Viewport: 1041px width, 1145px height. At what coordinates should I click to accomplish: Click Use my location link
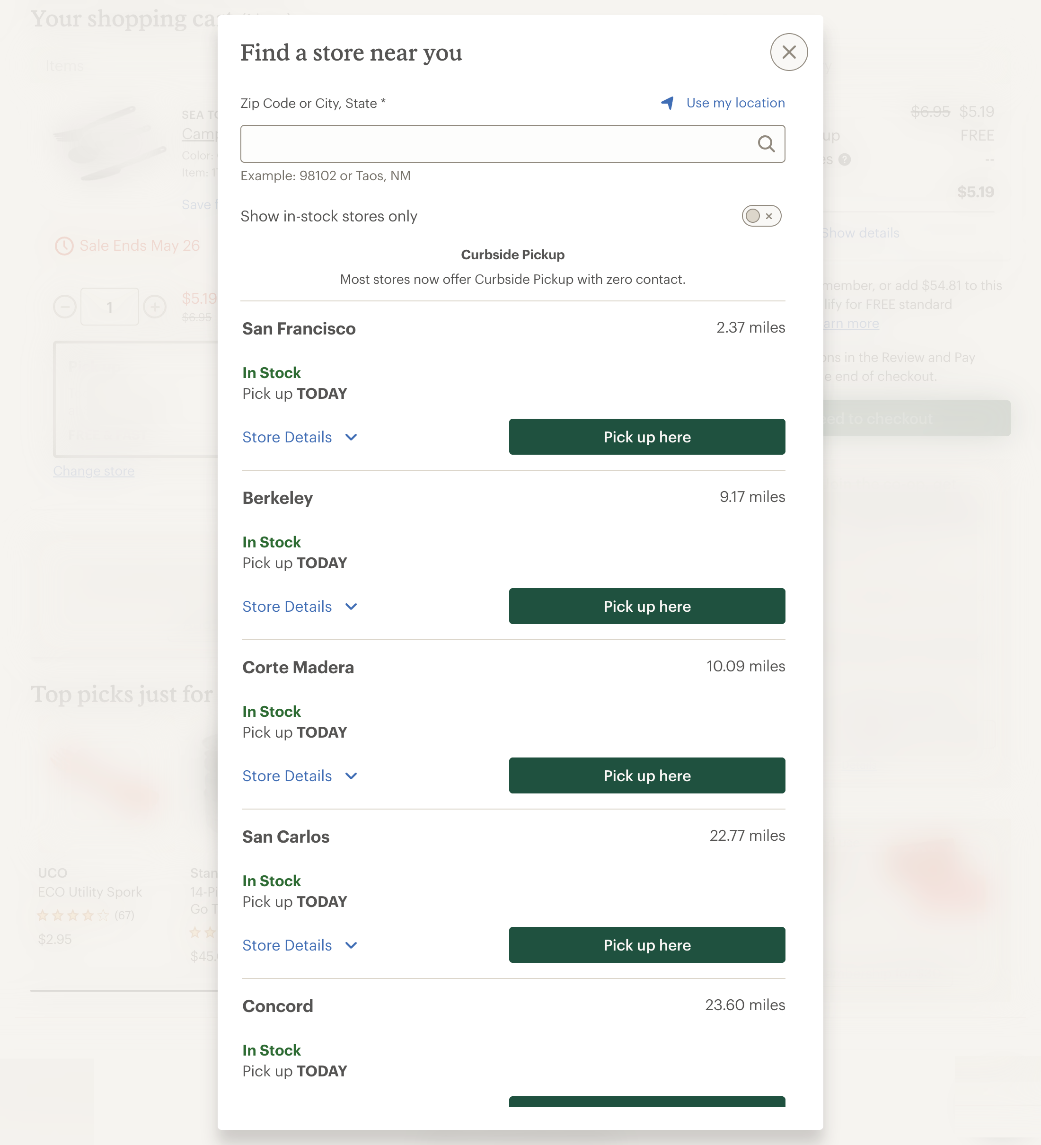click(x=735, y=103)
